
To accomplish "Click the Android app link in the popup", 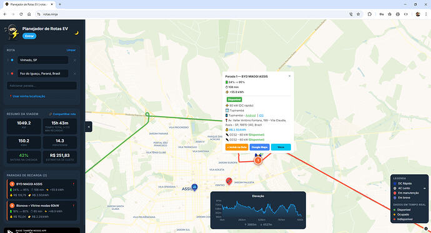I will pyautogui.click(x=250, y=116).
